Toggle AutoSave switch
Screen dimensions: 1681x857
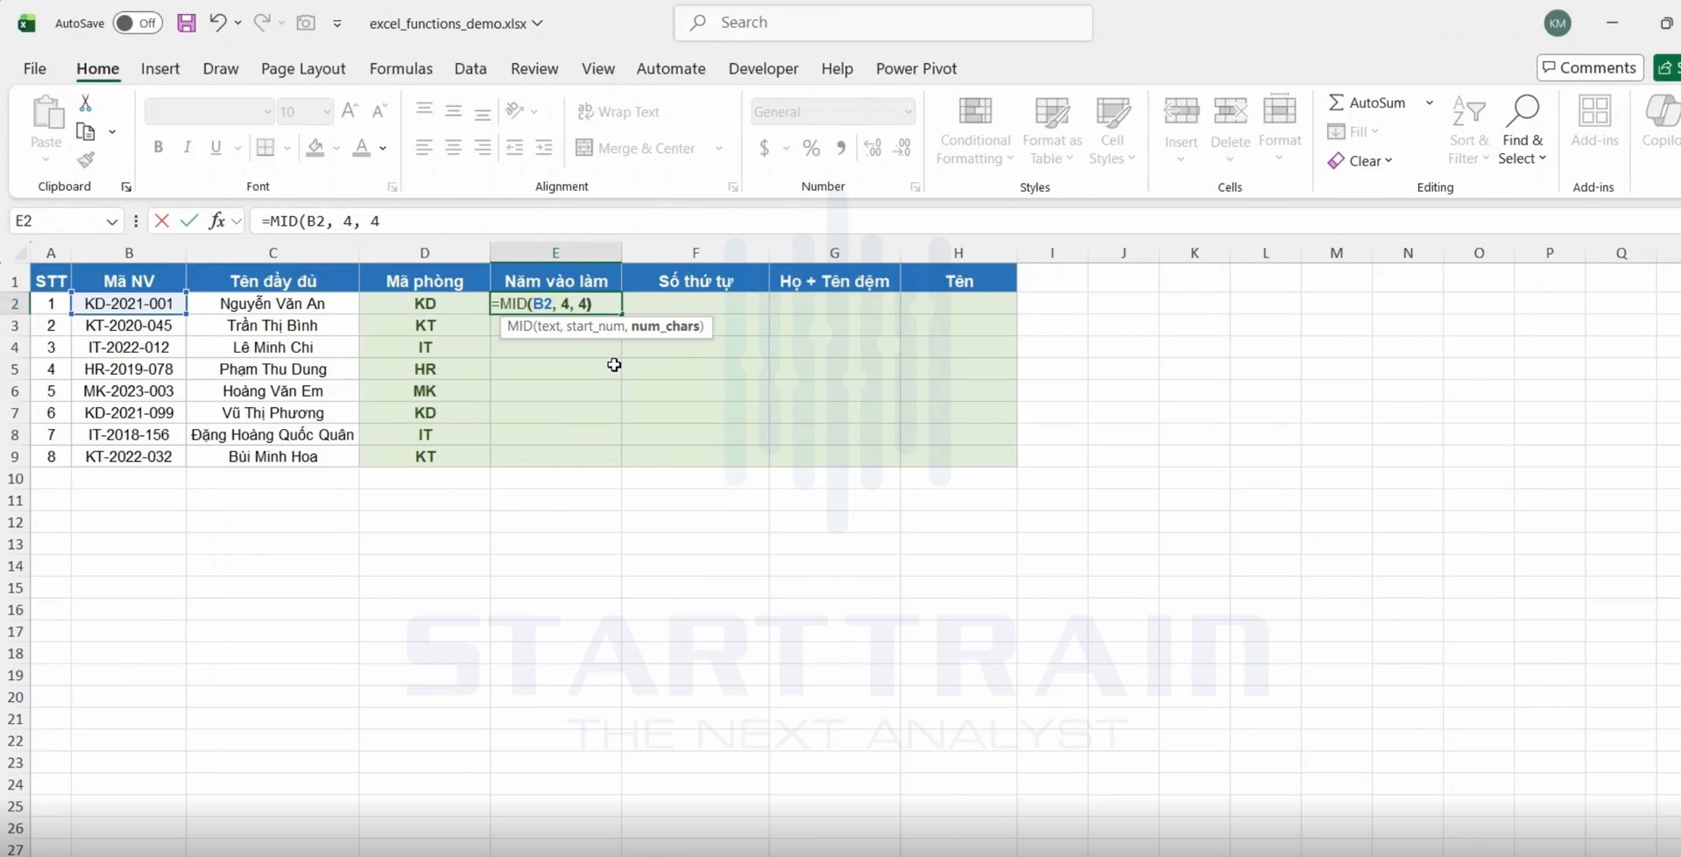coord(138,24)
